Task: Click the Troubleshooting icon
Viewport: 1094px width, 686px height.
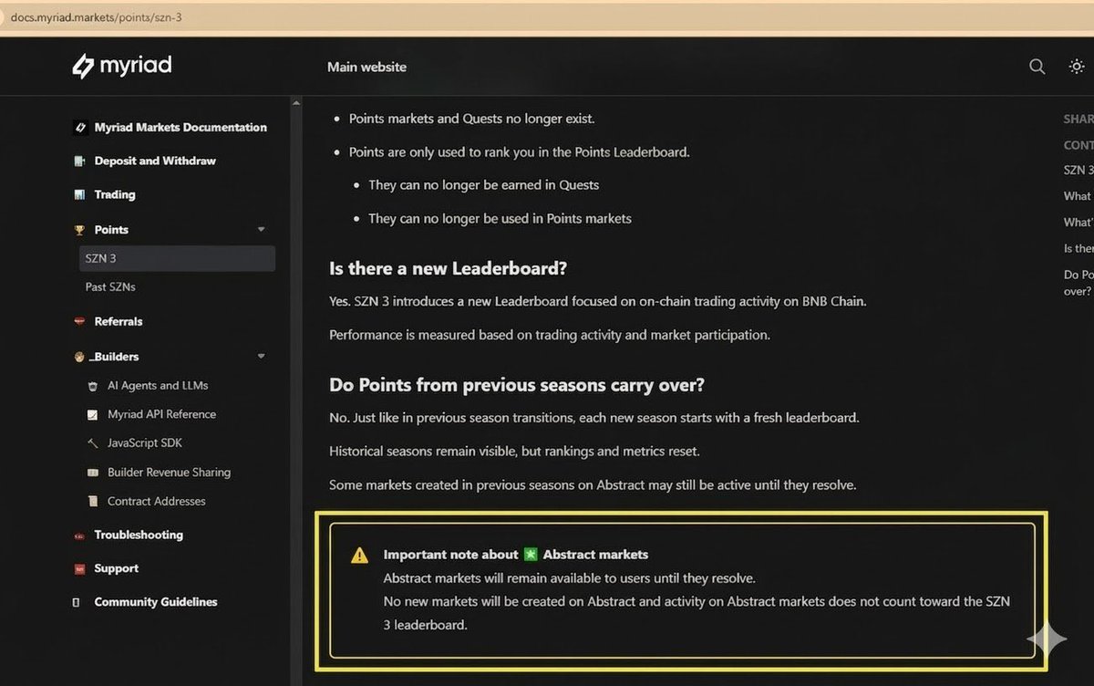Action: tap(79, 535)
